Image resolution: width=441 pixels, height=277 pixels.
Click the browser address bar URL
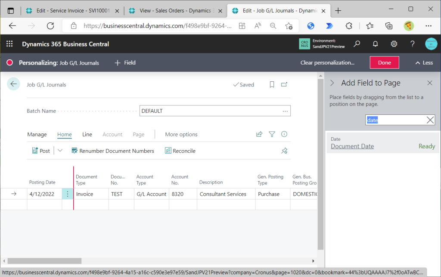(158, 26)
